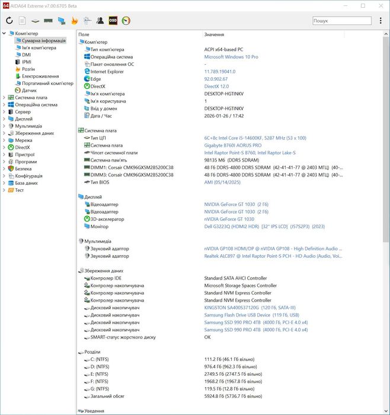Open the three-dot options menu

tap(381, 21)
